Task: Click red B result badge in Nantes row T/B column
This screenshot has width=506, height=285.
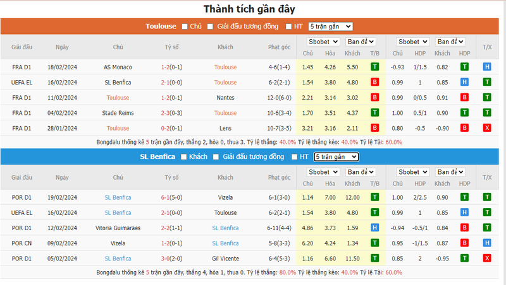Action: tap(374, 98)
